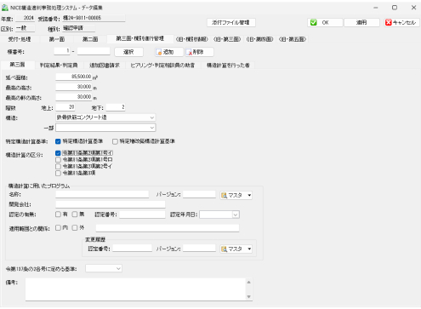421x309 pixels.
Task: Switch to the 第二面 tab
Action: (90, 39)
